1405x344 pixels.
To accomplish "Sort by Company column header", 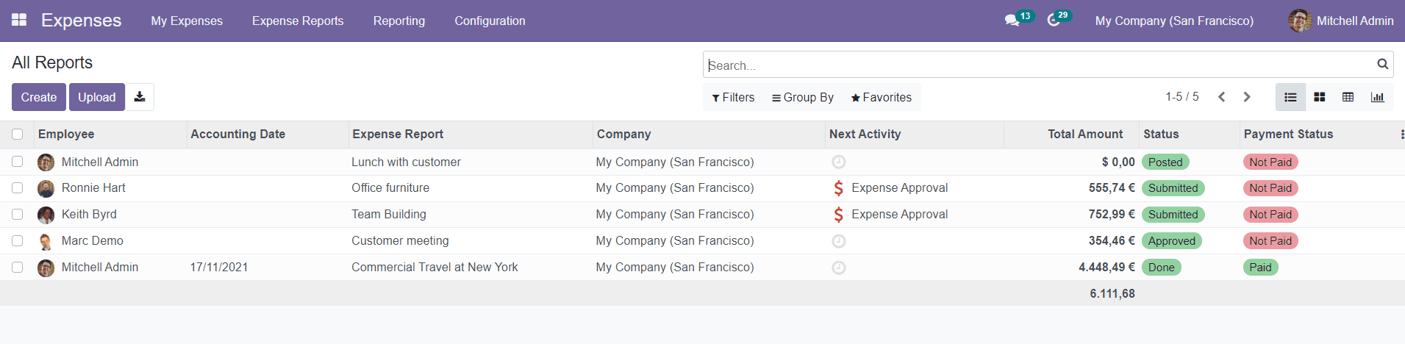I will [x=623, y=134].
